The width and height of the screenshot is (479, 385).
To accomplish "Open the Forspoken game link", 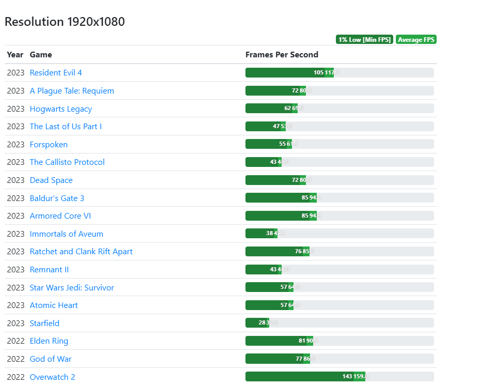I will [49, 145].
